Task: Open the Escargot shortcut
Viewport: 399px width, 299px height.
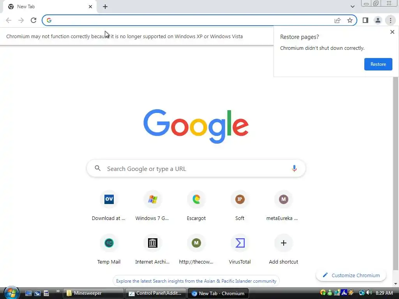Action: coord(196,206)
